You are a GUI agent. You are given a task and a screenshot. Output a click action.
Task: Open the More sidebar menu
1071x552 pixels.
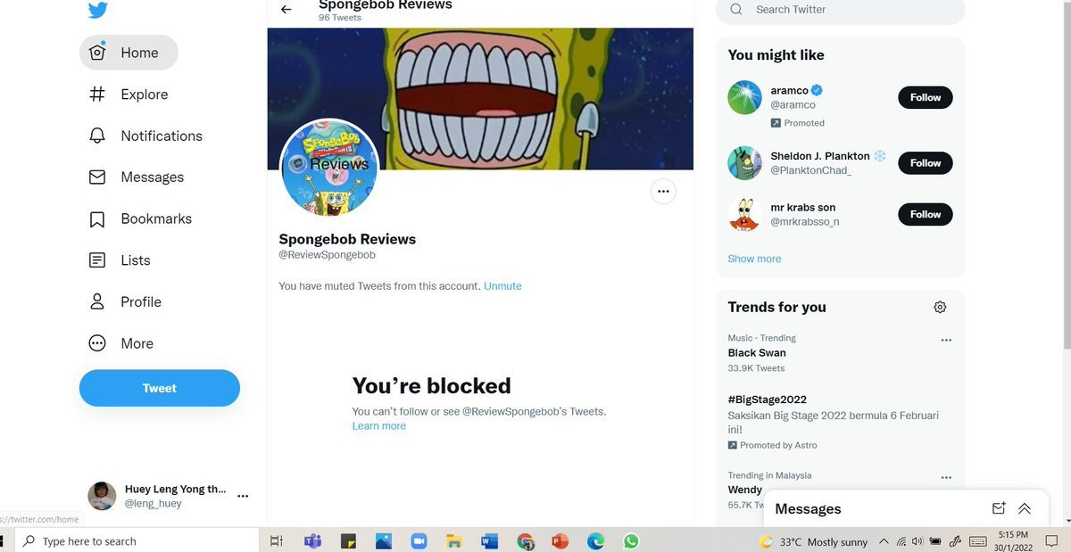coord(121,343)
